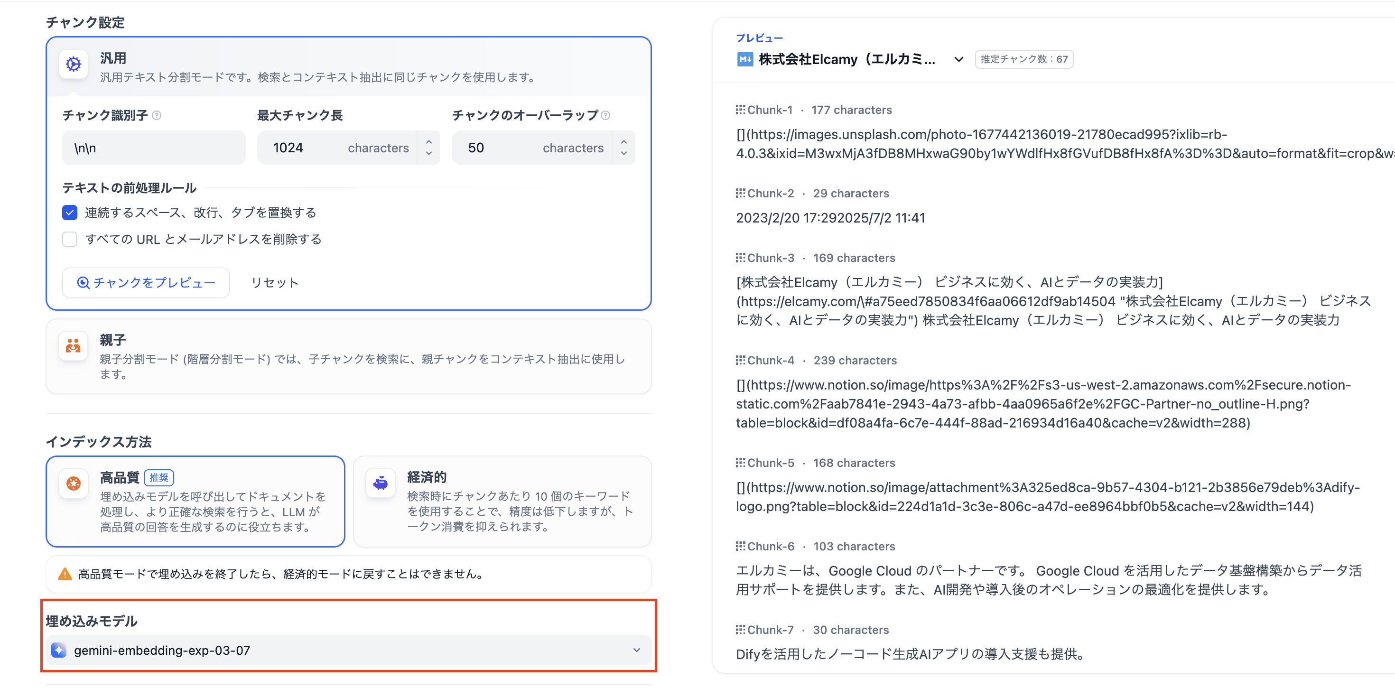Click the Economical (経済的) piggy bank icon
This screenshot has height=688, width=1395.
[x=381, y=483]
